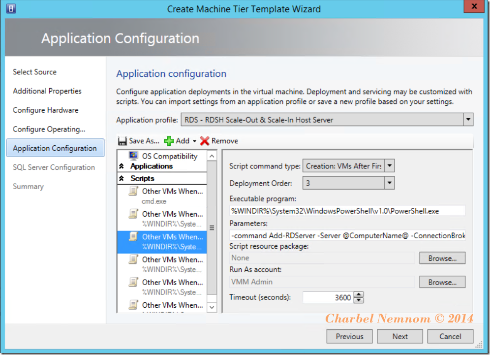Click script icon of the highlighted script entry

click(x=133, y=236)
